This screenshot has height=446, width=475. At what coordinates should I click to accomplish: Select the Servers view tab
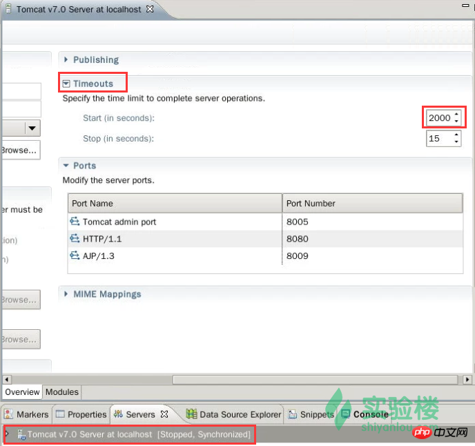click(x=140, y=414)
